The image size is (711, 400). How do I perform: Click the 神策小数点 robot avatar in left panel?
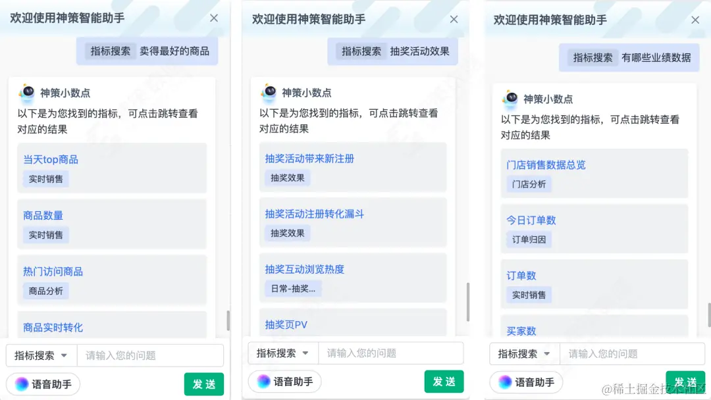pyautogui.click(x=27, y=92)
